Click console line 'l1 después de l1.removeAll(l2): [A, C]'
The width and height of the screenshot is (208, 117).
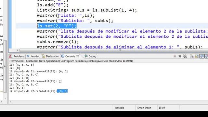(38, 71)
